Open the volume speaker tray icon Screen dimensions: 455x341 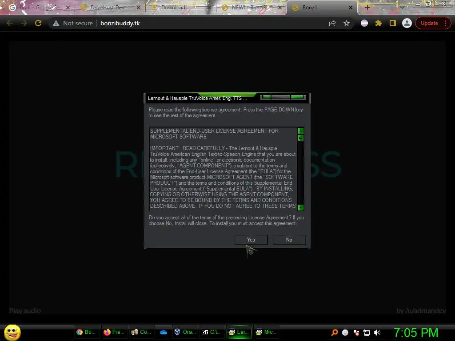tap(377, 333)
